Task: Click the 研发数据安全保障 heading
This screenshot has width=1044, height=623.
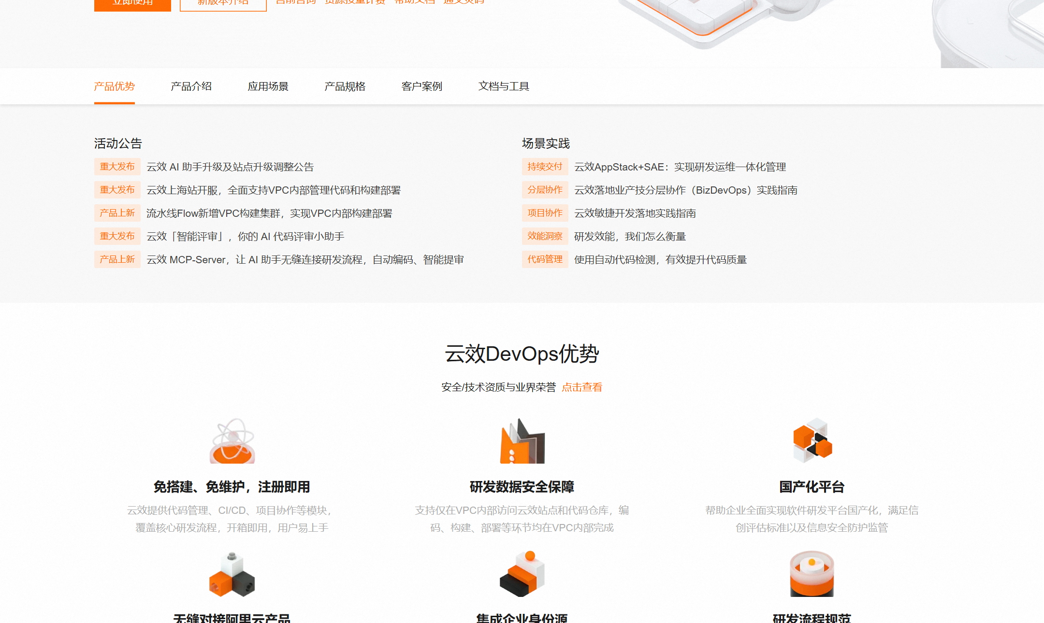Action: click(522, 487)
